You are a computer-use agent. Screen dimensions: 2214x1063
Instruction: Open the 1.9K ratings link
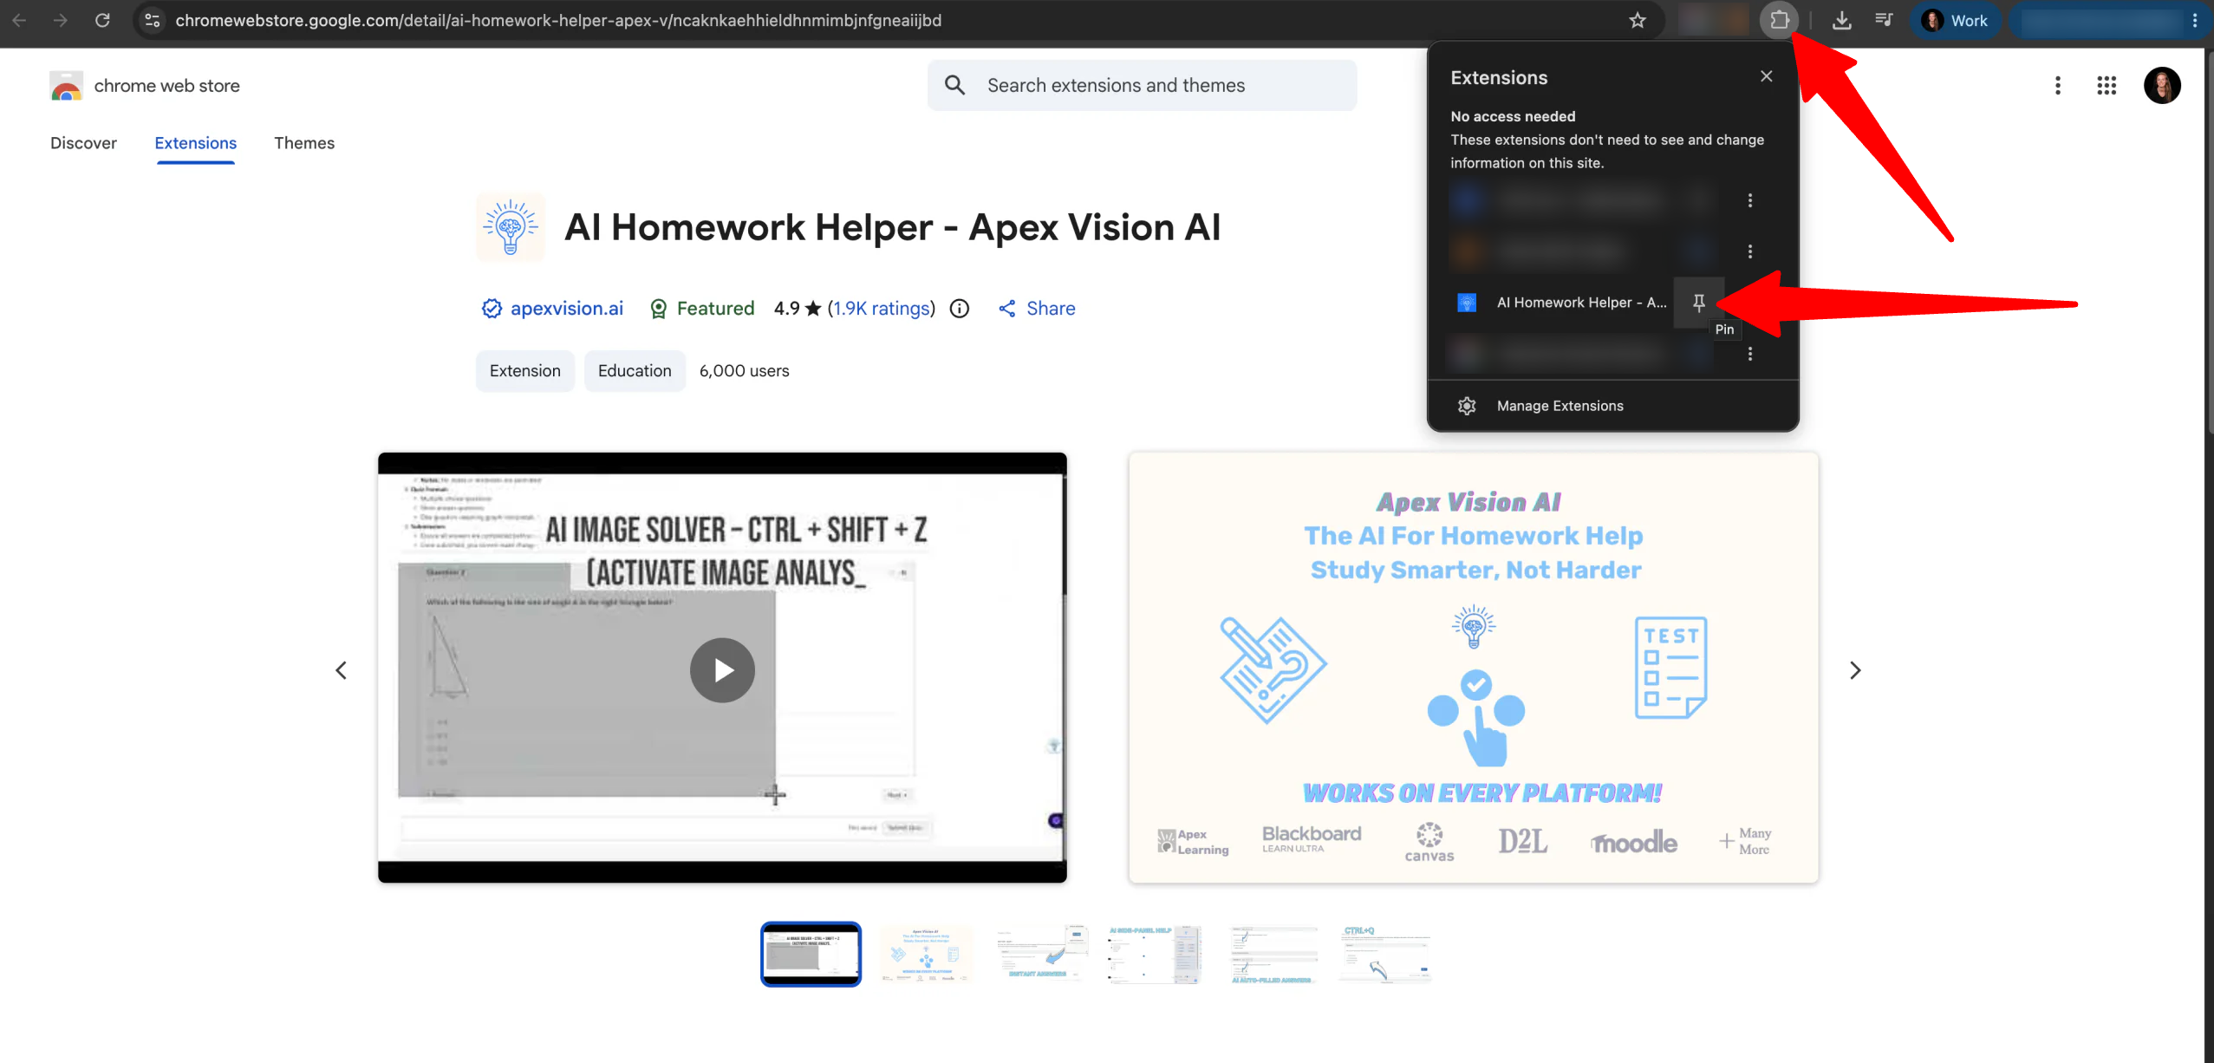coord(881,308)
